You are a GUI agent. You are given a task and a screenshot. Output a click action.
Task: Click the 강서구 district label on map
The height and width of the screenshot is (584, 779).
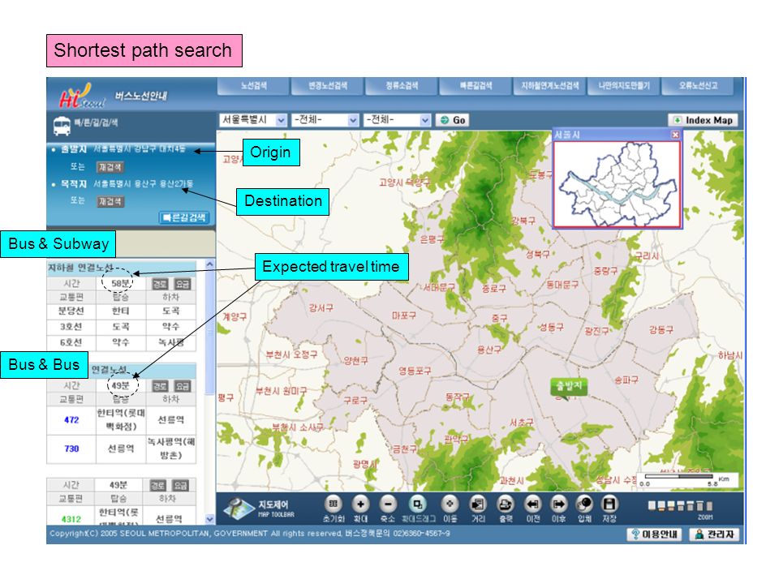(x=321, y=308)
